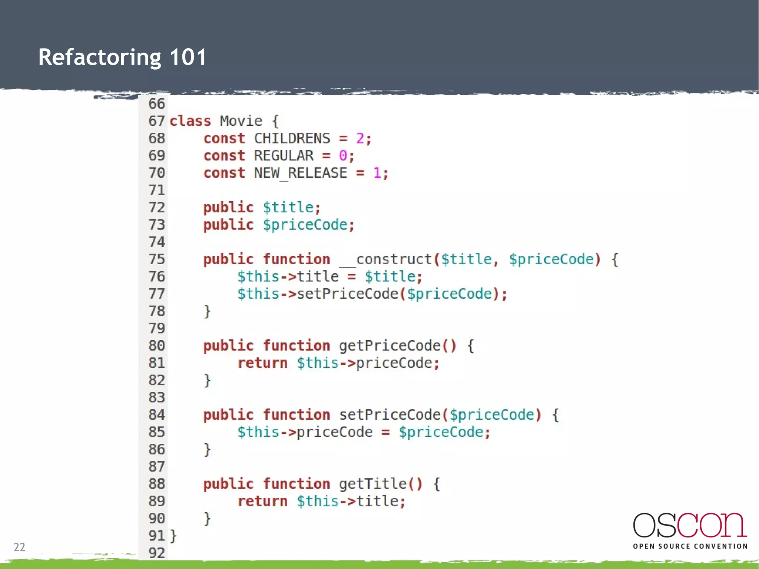Click the getTitle() function declaration
The image size is (759, 569).
(322, 484)
